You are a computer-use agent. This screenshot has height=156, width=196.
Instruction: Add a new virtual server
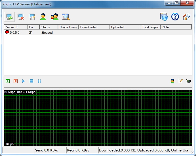[x=9, y=17]
